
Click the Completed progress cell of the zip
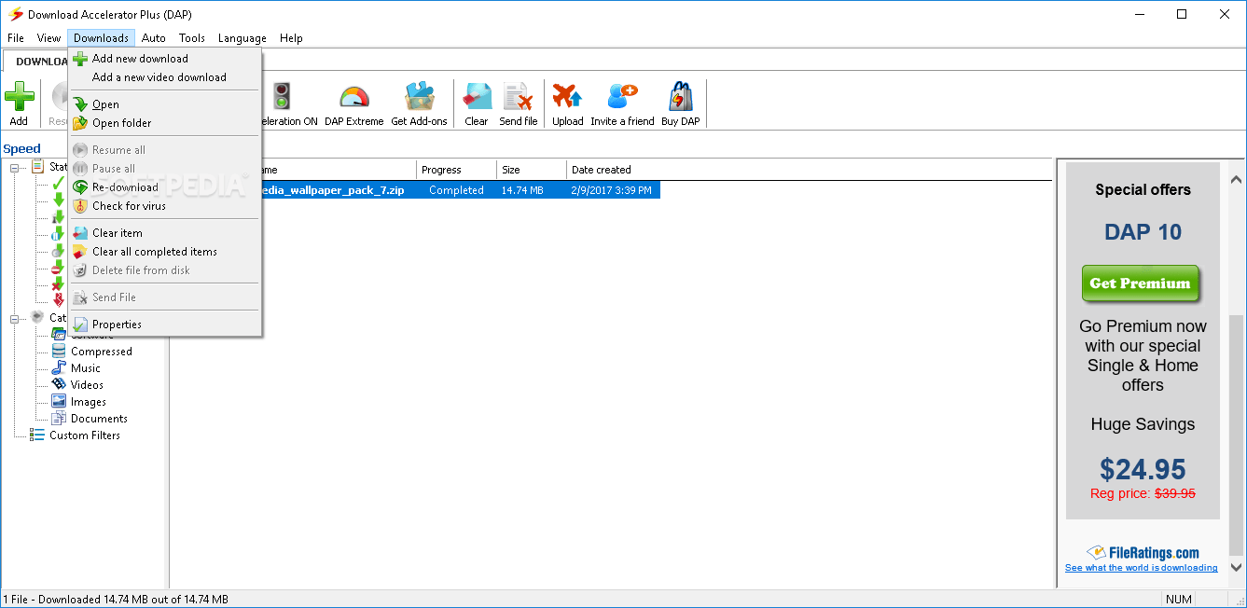[456, 189]
